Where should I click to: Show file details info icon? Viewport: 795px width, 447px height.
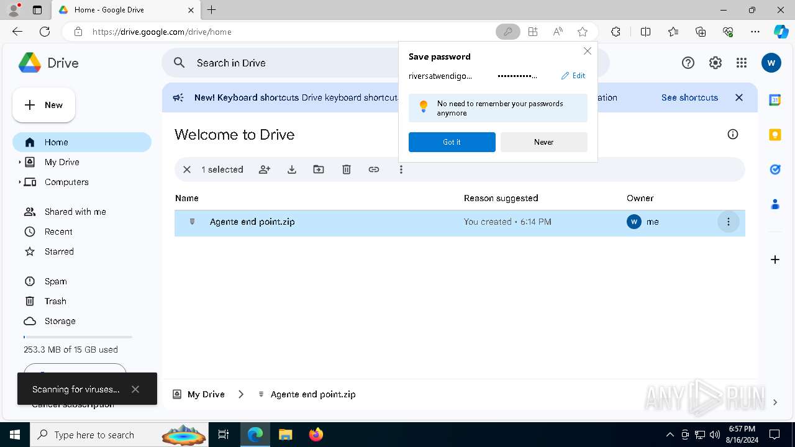(x=733, y=135)
